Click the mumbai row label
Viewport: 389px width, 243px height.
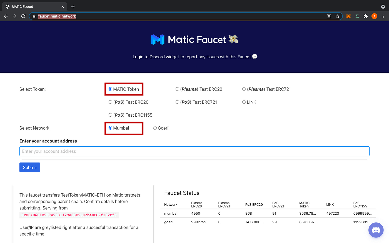(171, 213)
